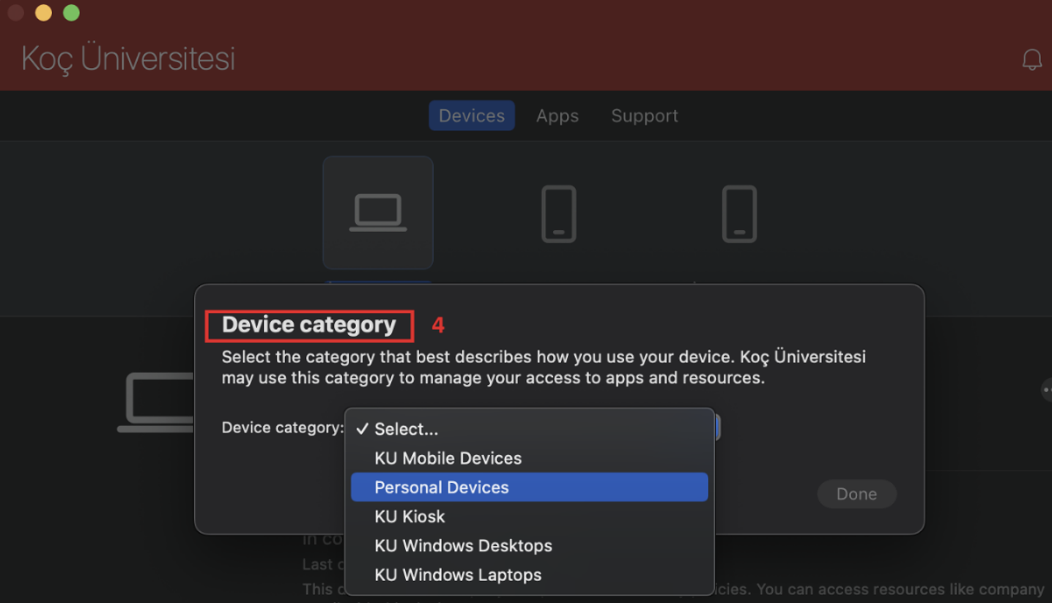Choose Personal Devices from the list
Image resolution: width=1052 pixels, height=603 pixels.
(441, 487)
